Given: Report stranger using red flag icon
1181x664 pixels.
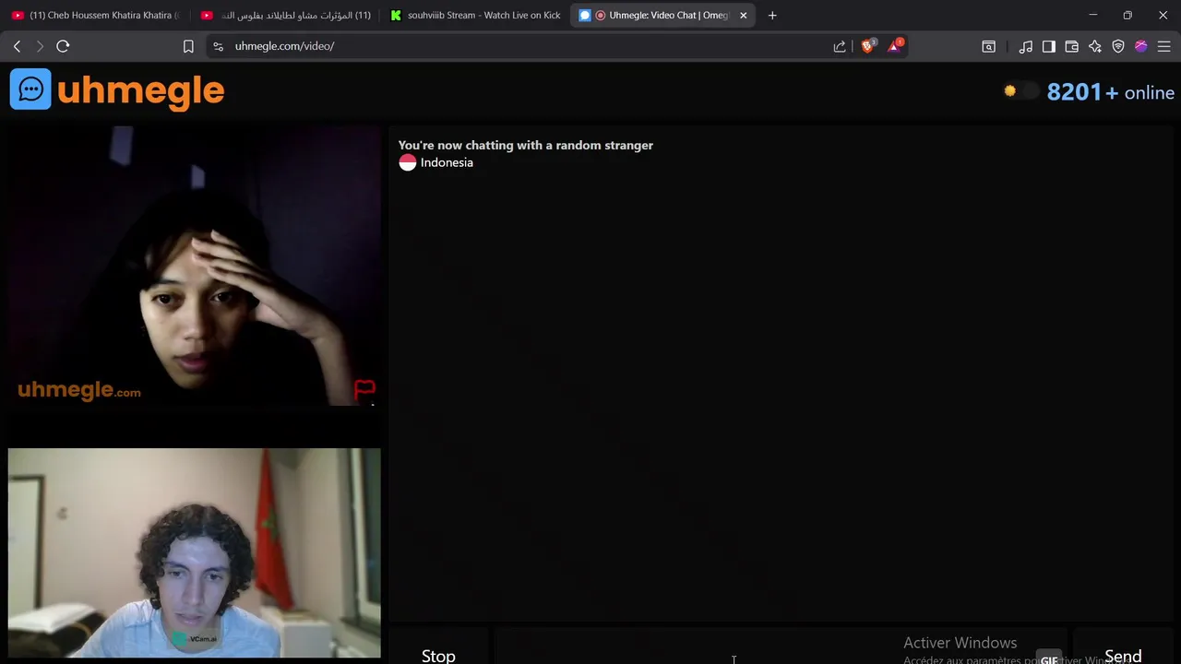Looking at the screenshot, I should coord(364,388).
